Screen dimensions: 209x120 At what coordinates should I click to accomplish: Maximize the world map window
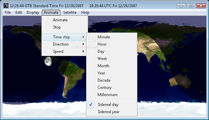[x=191, y=6]
